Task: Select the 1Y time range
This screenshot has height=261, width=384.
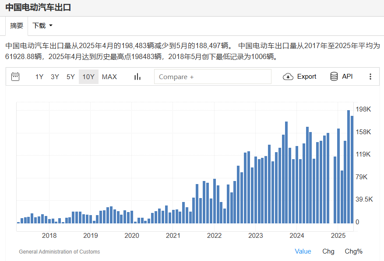Action: pos(39,77)
